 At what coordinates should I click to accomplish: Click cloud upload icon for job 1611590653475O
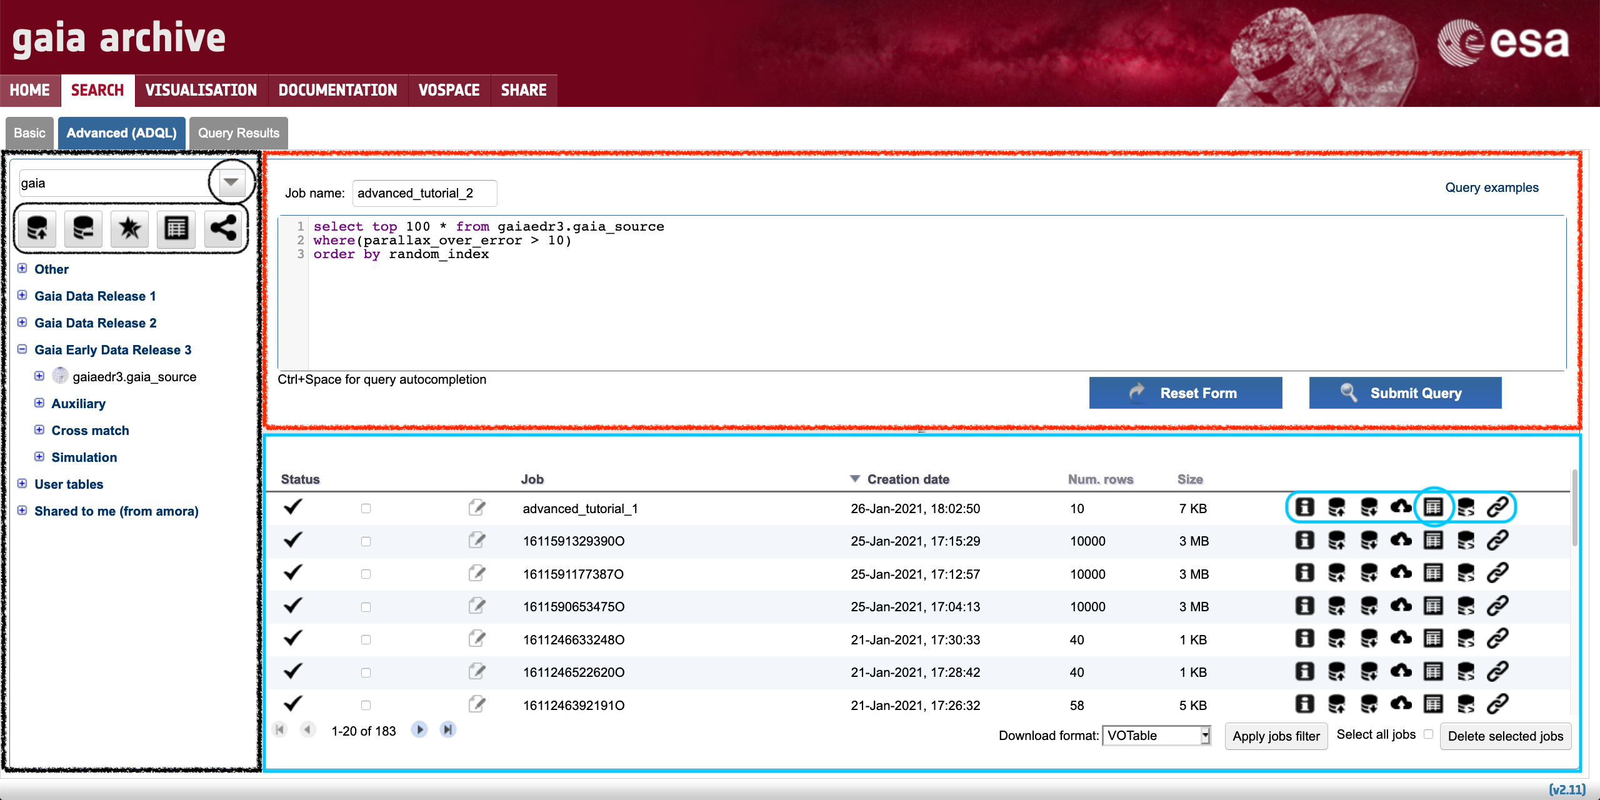(x=1401, y=606)
